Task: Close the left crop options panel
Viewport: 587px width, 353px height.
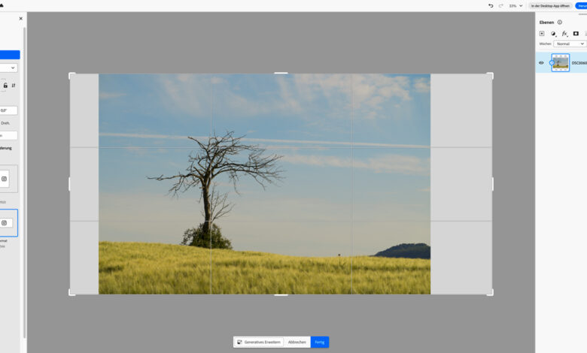Action: click(20, 18)
